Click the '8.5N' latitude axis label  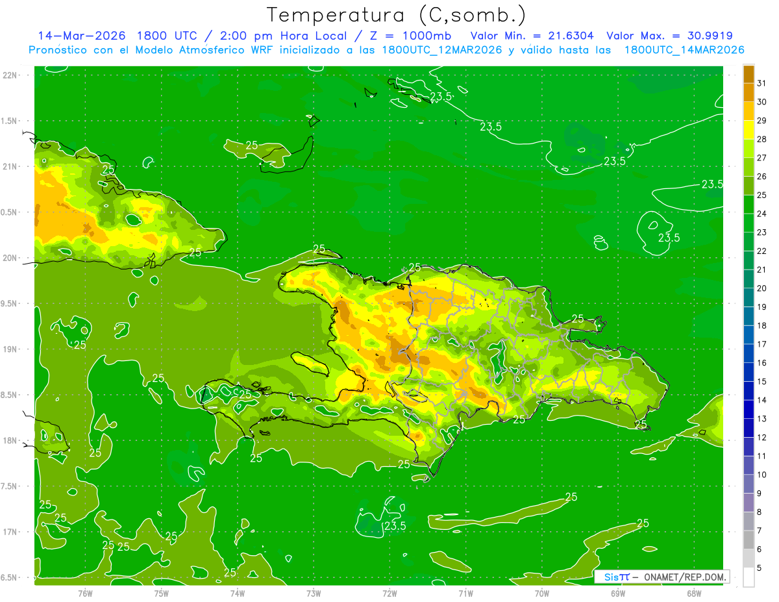[9, 395]
